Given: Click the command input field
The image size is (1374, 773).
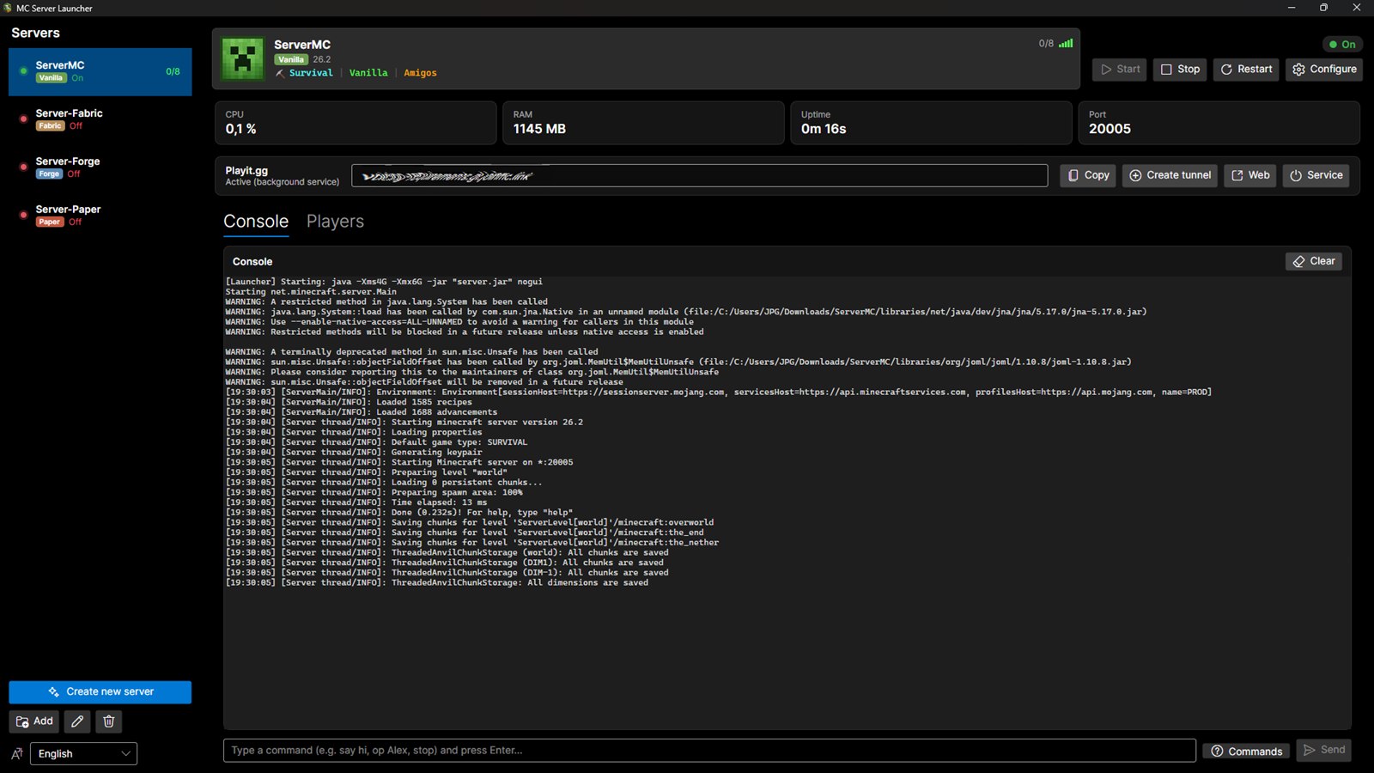Looking at the screenshot, I should pos(709,751).
